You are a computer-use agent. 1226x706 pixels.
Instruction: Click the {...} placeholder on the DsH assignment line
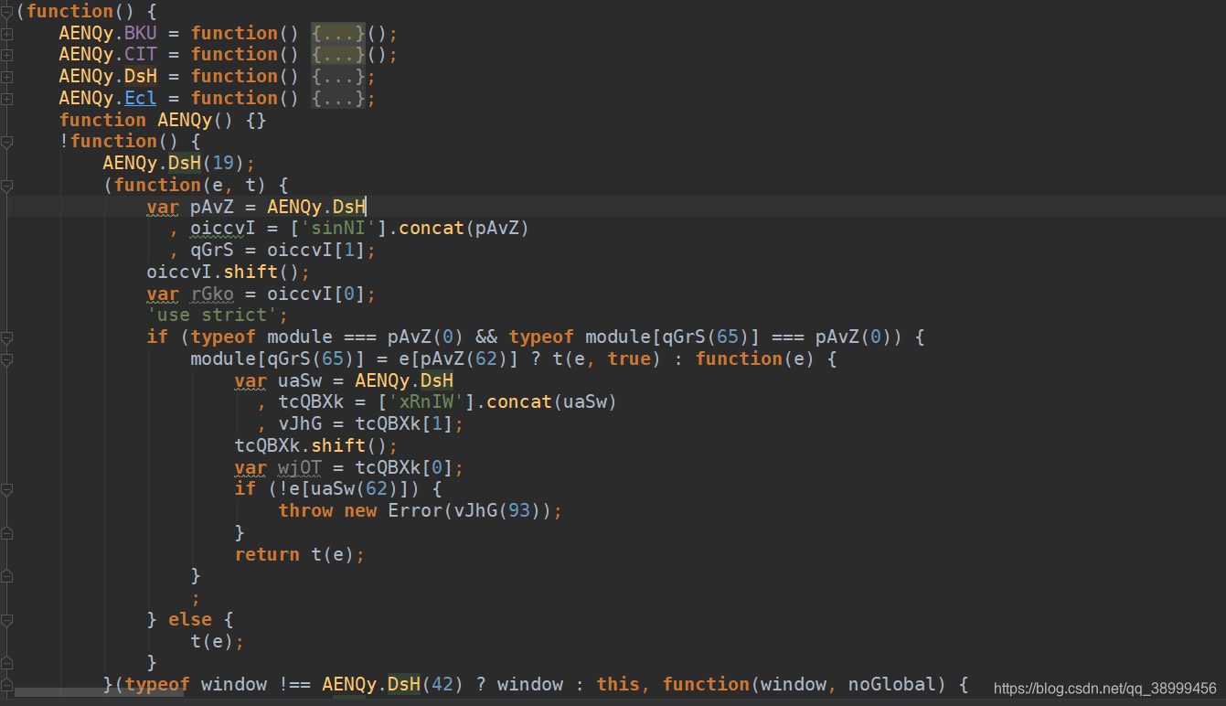coord(338,77)
